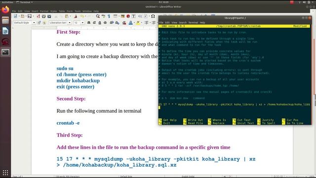Open Find & Replace magnifier icon
The width and height of the screenshot is (316, 178).
coord(98,16)
